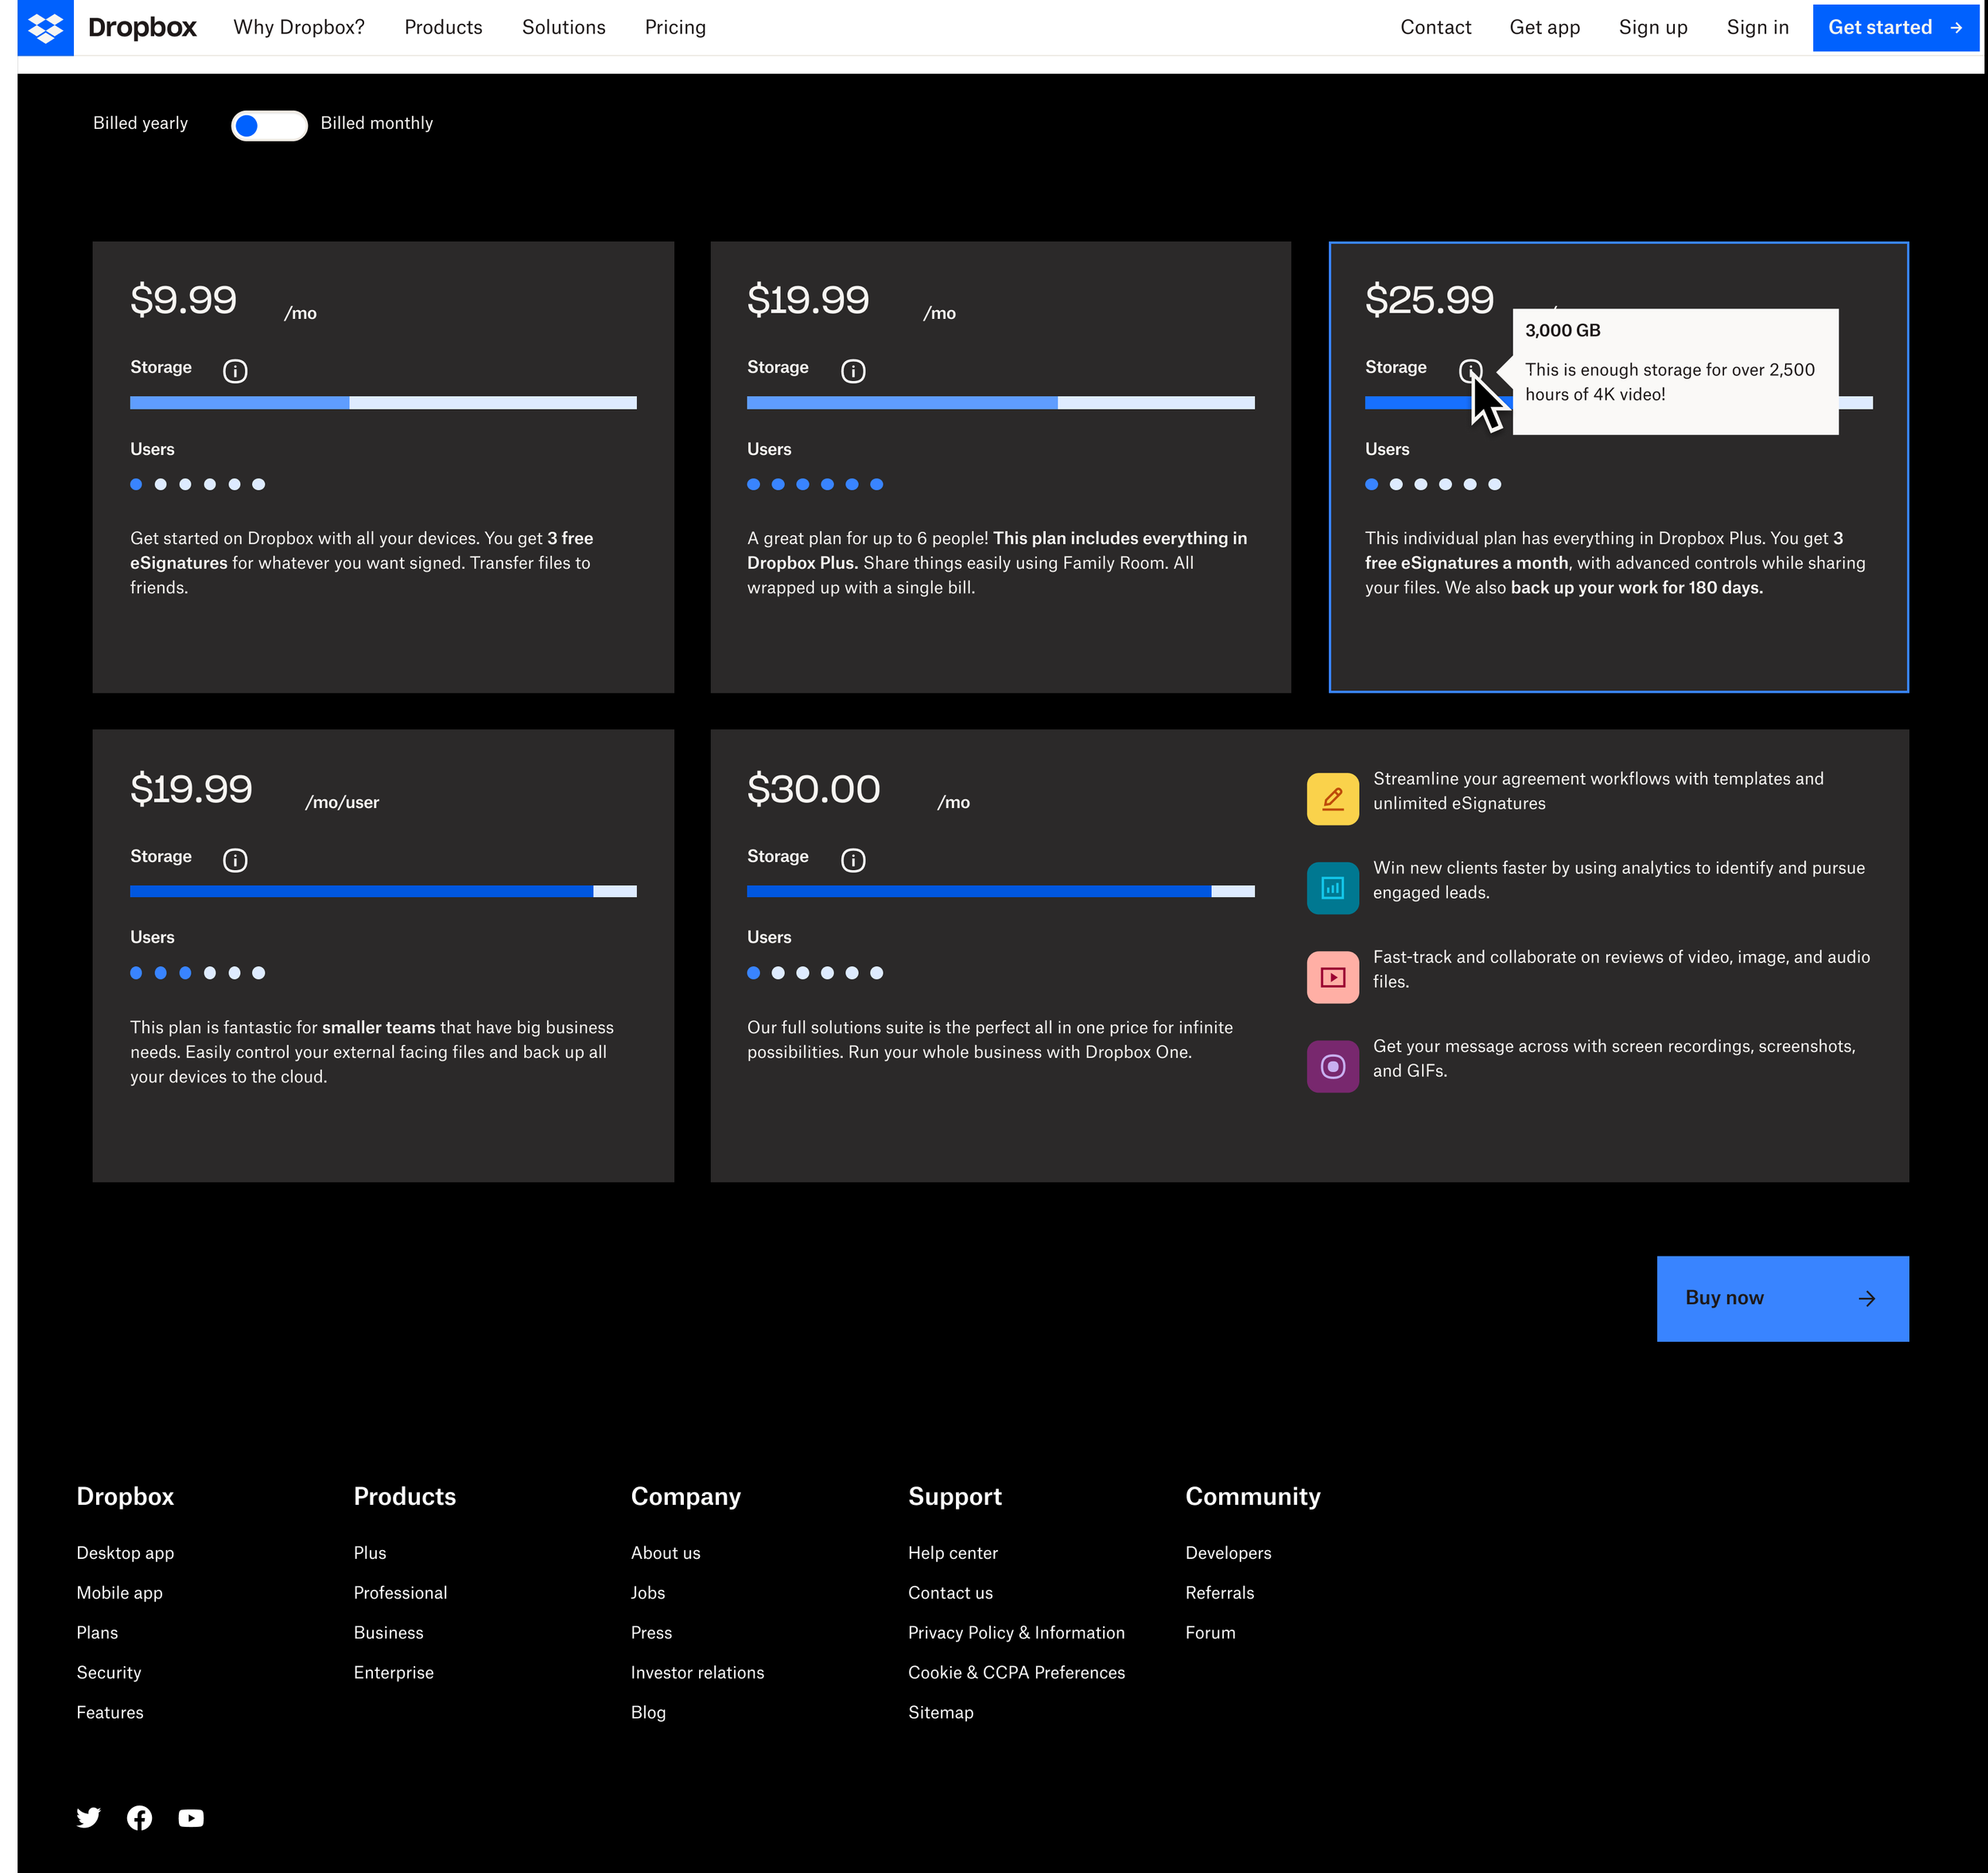The height and width of the screenshot is (1873, 1988).
Task: Click the Dropbox logo icon
Action: click(x=45, y=28)
